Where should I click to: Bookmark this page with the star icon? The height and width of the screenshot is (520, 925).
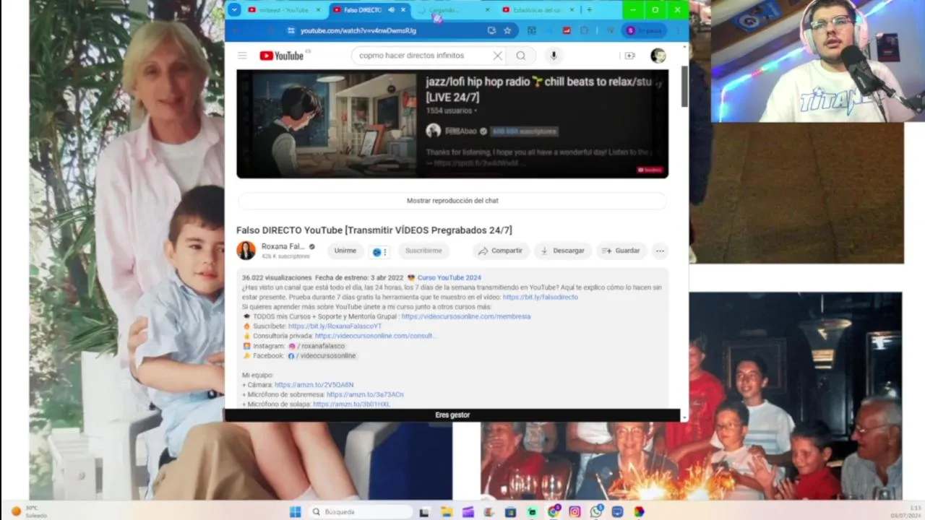coord(507,30)
